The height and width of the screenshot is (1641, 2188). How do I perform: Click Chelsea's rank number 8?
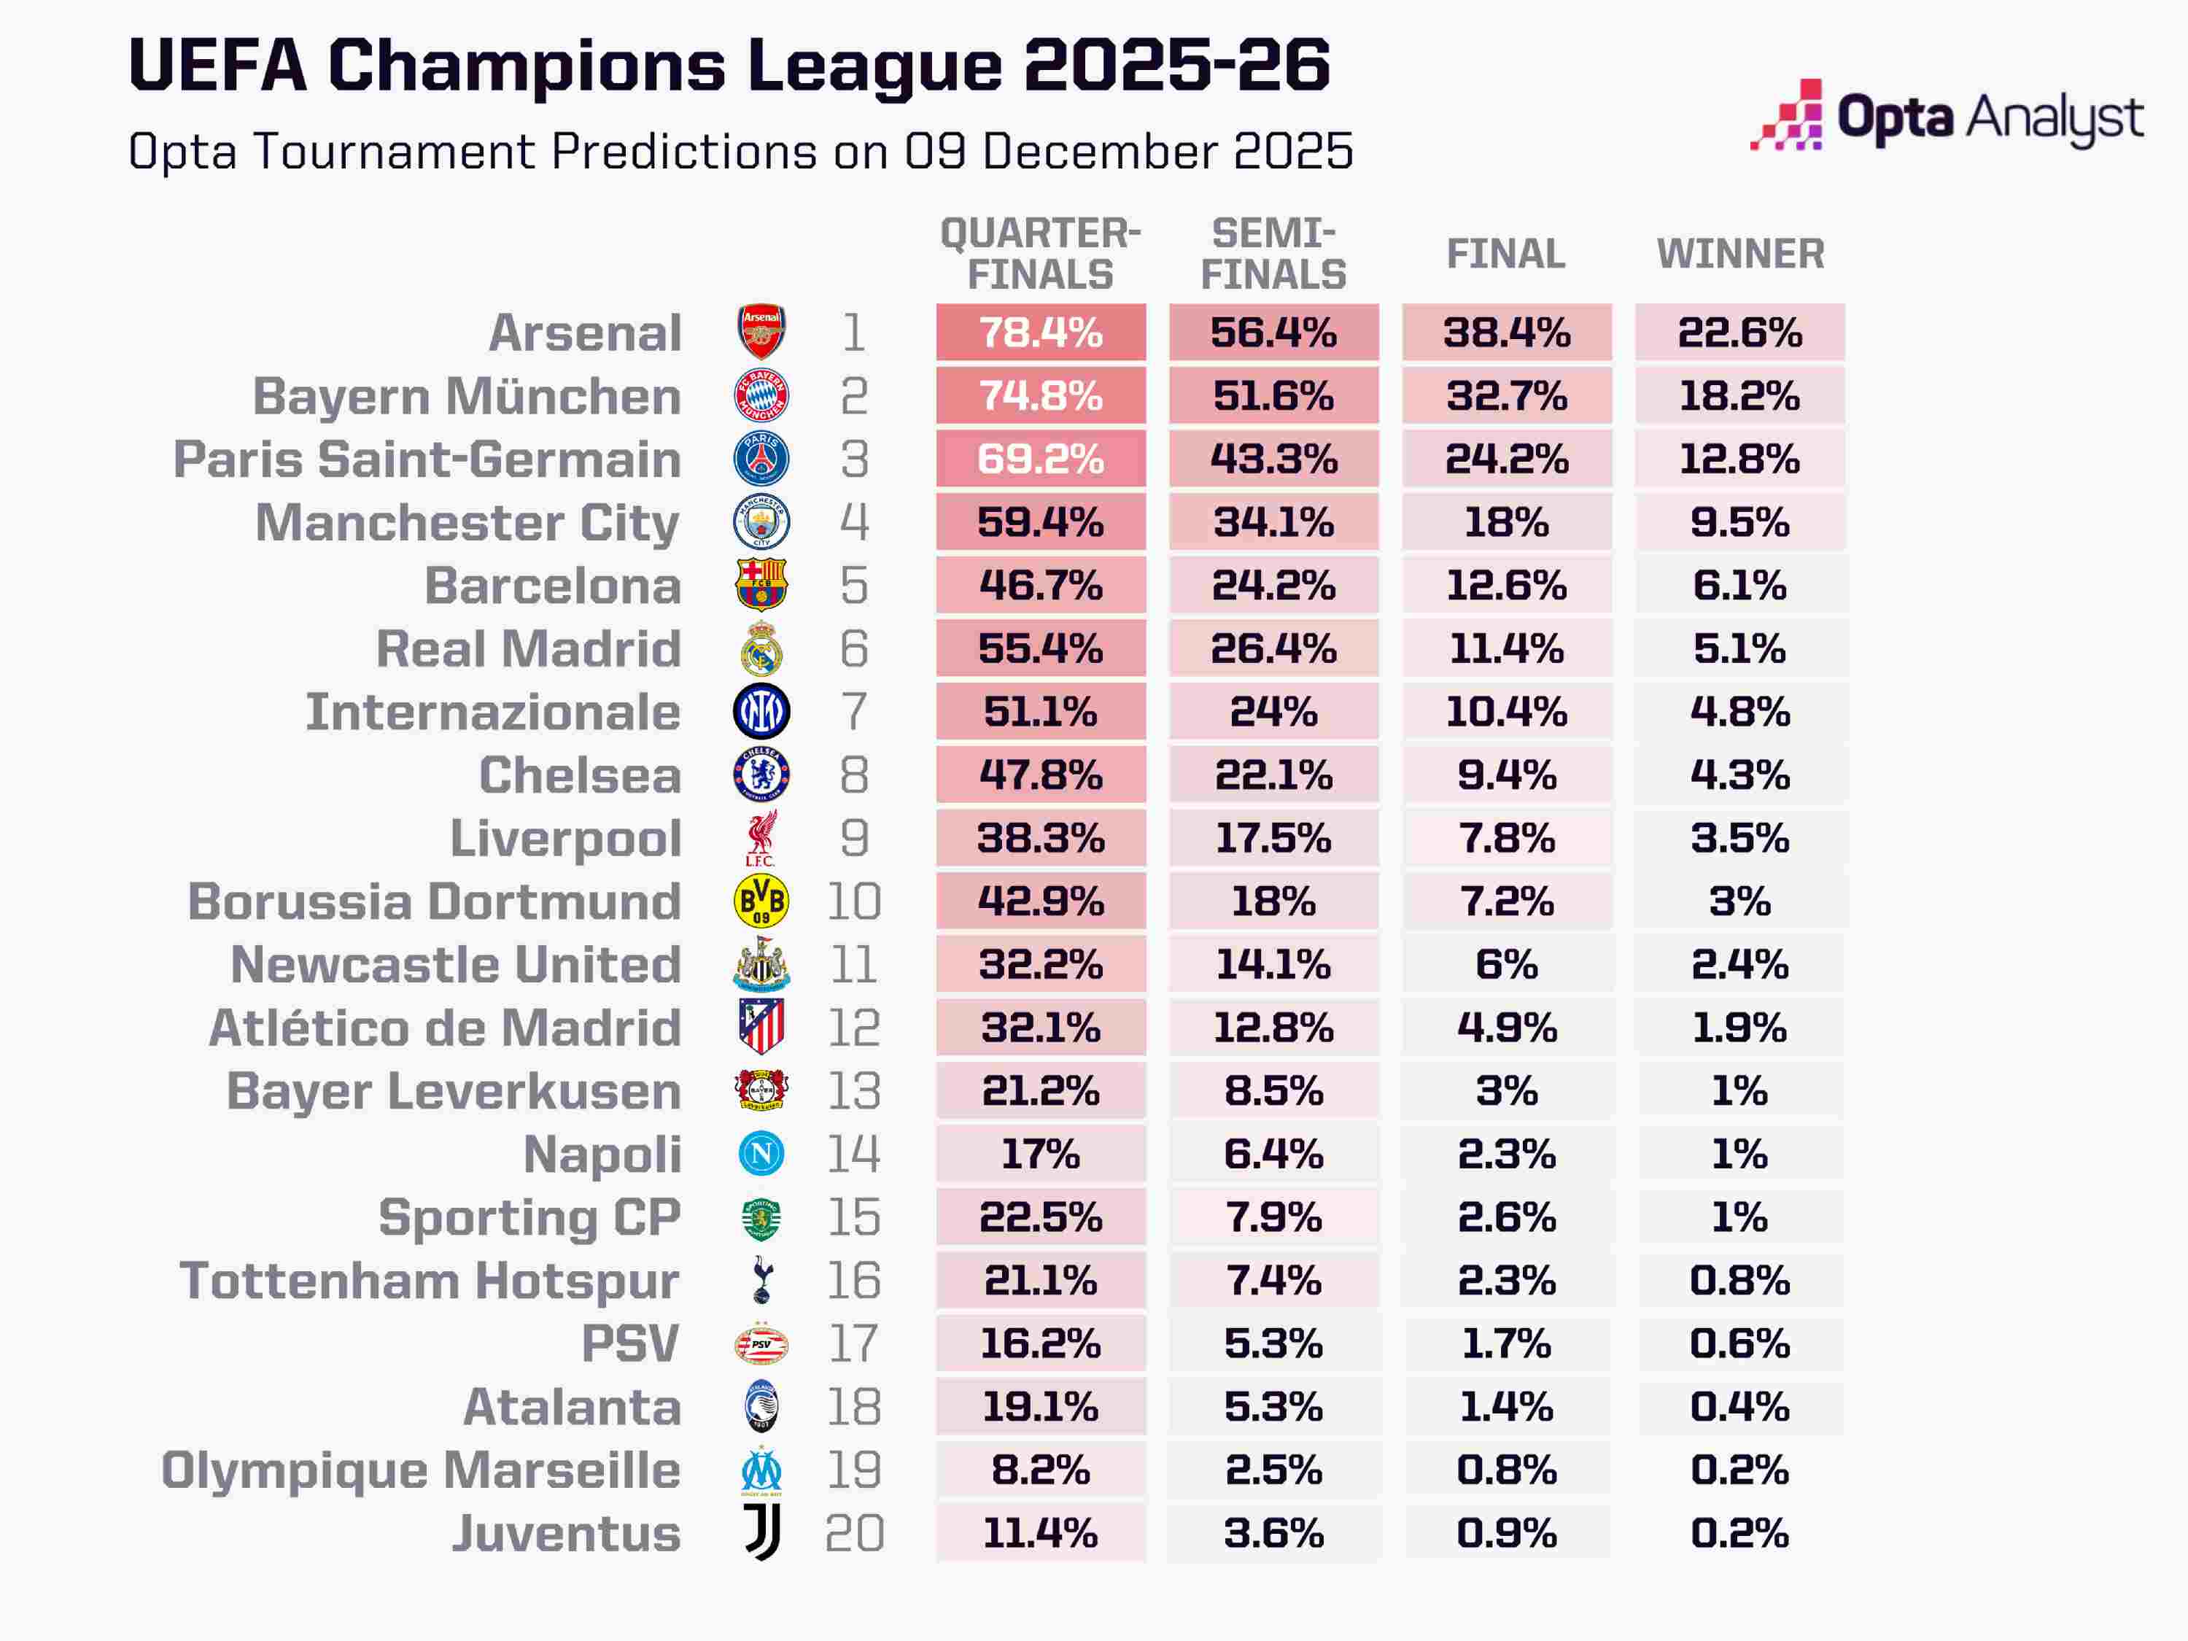(x=853, y=775)
